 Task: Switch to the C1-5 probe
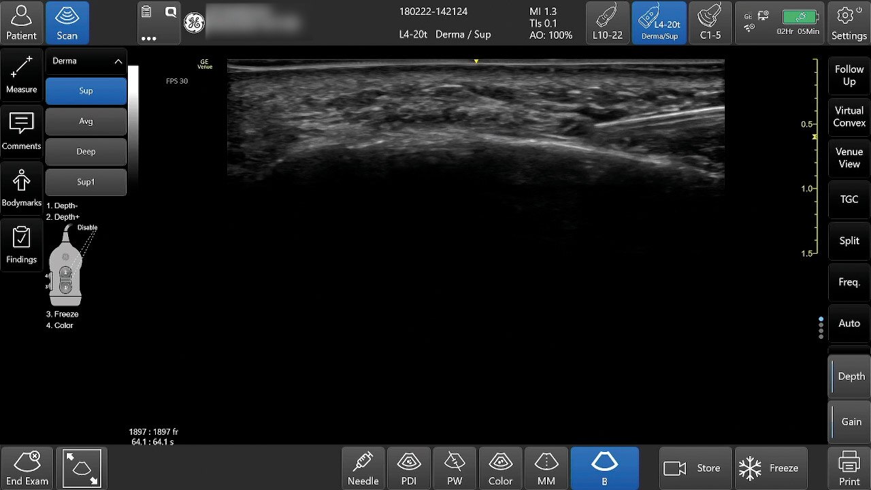coord(710,22)
